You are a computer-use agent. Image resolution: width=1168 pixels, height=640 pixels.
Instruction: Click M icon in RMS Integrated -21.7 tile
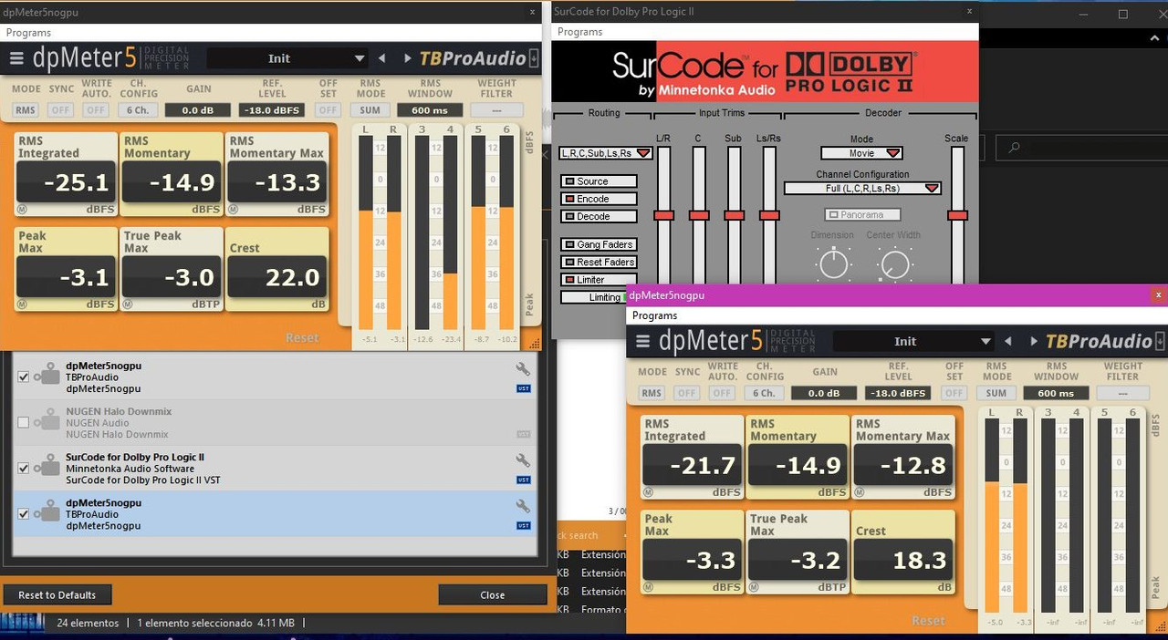point(648,492)
